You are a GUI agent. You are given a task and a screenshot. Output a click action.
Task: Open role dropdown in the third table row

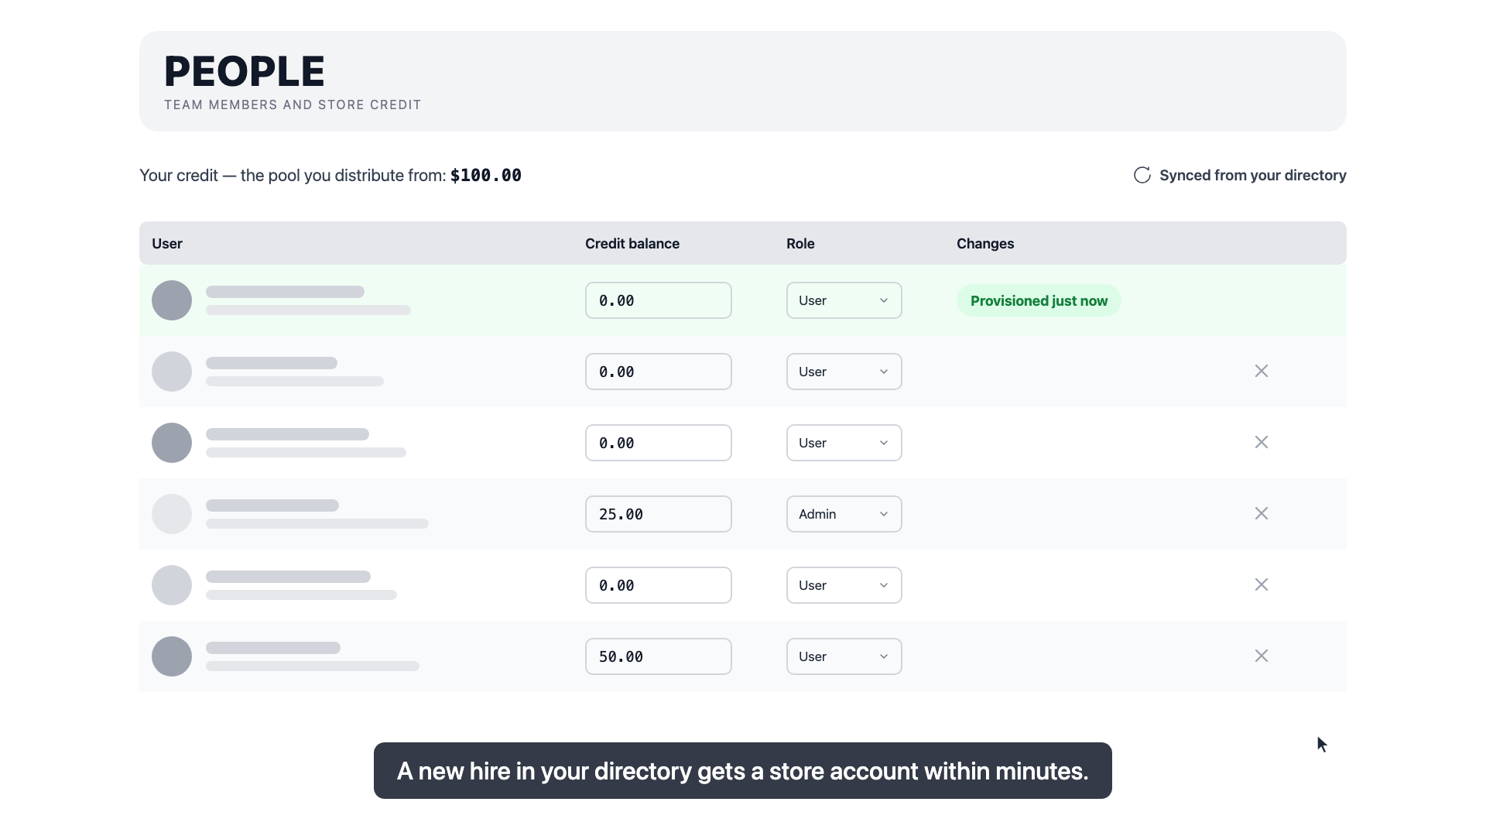click(x=844, y=443)
